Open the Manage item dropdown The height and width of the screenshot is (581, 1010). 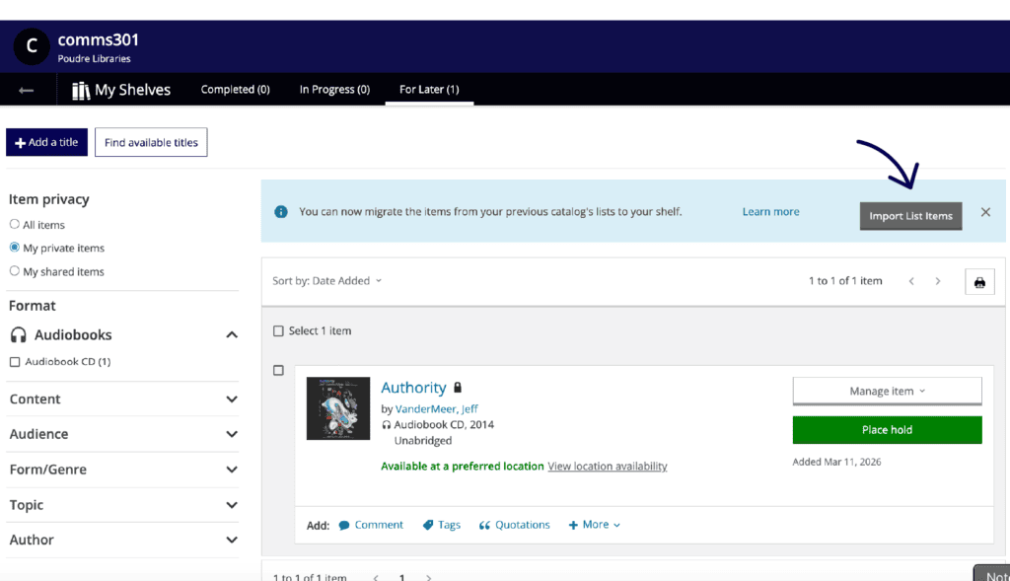(x=887, y=392)
